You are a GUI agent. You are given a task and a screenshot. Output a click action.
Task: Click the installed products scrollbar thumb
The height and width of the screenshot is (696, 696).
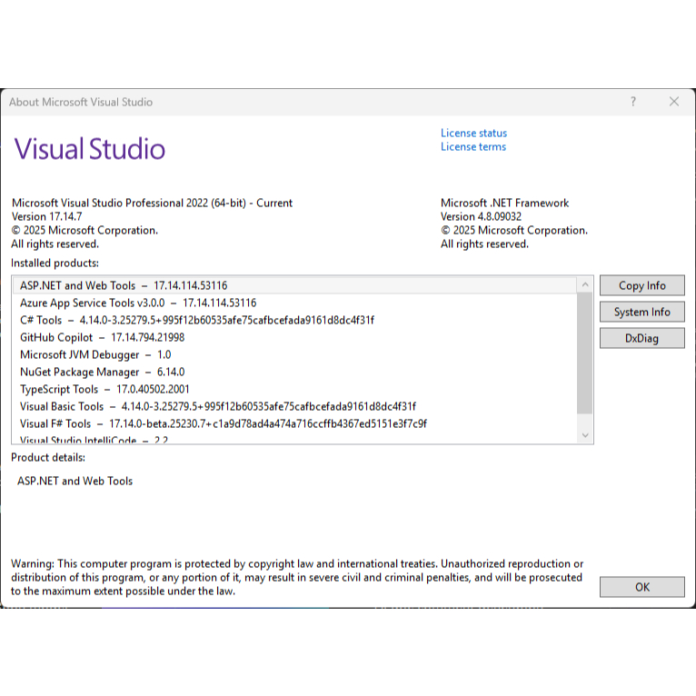[585, 353]
